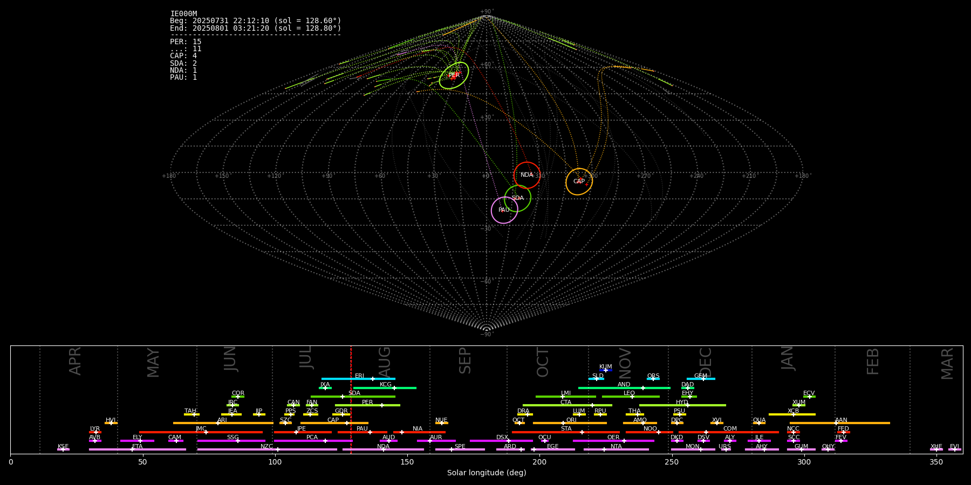Click the GEM shower bar in timeline

point(701,379)
